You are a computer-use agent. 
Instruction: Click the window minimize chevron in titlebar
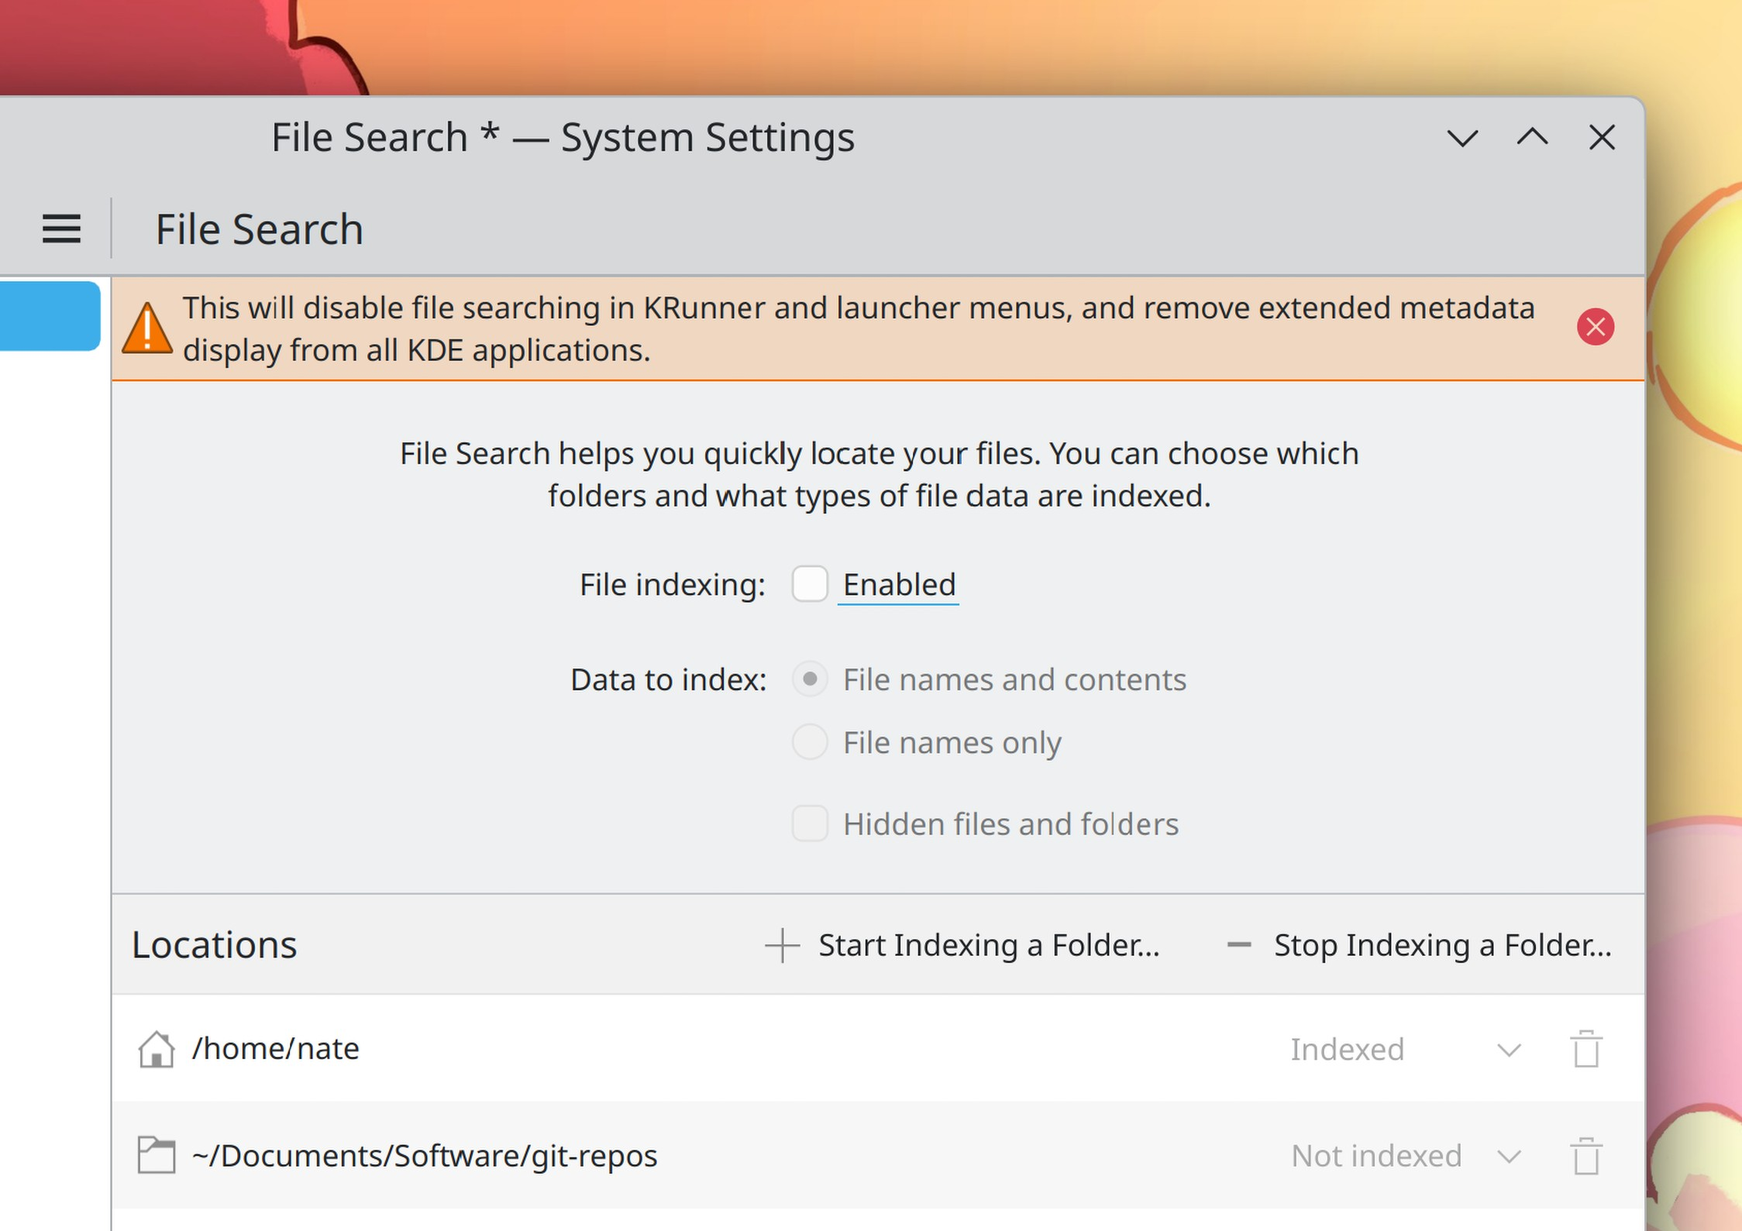click(1462, 139)
